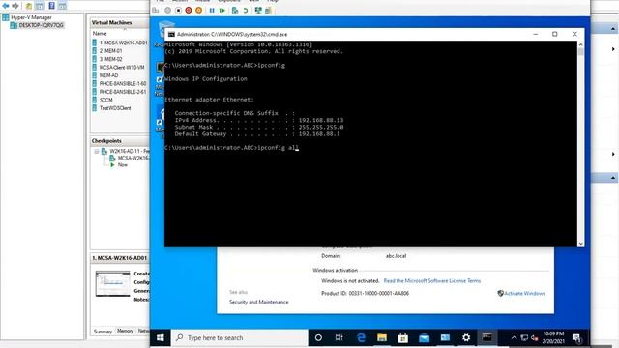This screenshot has width=619, height=348.
Task: Click the greyed Start VM toolbar icon
Action: tap(167, 11)
